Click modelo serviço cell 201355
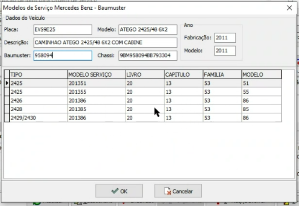This screenshot has height=206, width=299. [x=97, y=92]
